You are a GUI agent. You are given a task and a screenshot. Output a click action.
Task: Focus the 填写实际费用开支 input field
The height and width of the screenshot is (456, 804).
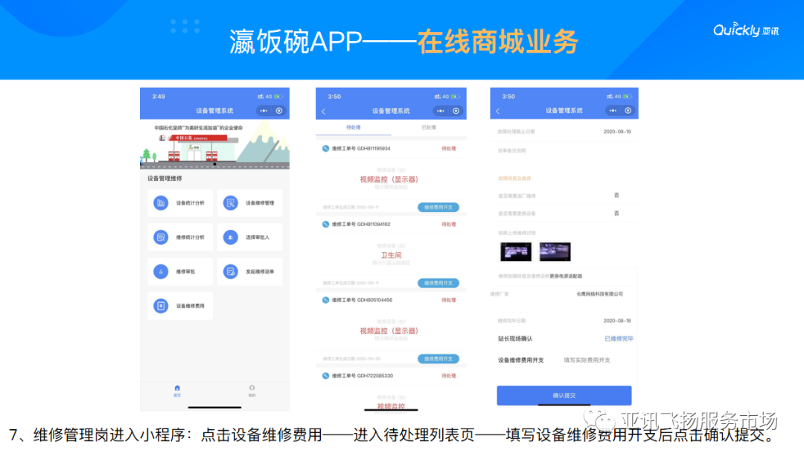pos(587,360)
